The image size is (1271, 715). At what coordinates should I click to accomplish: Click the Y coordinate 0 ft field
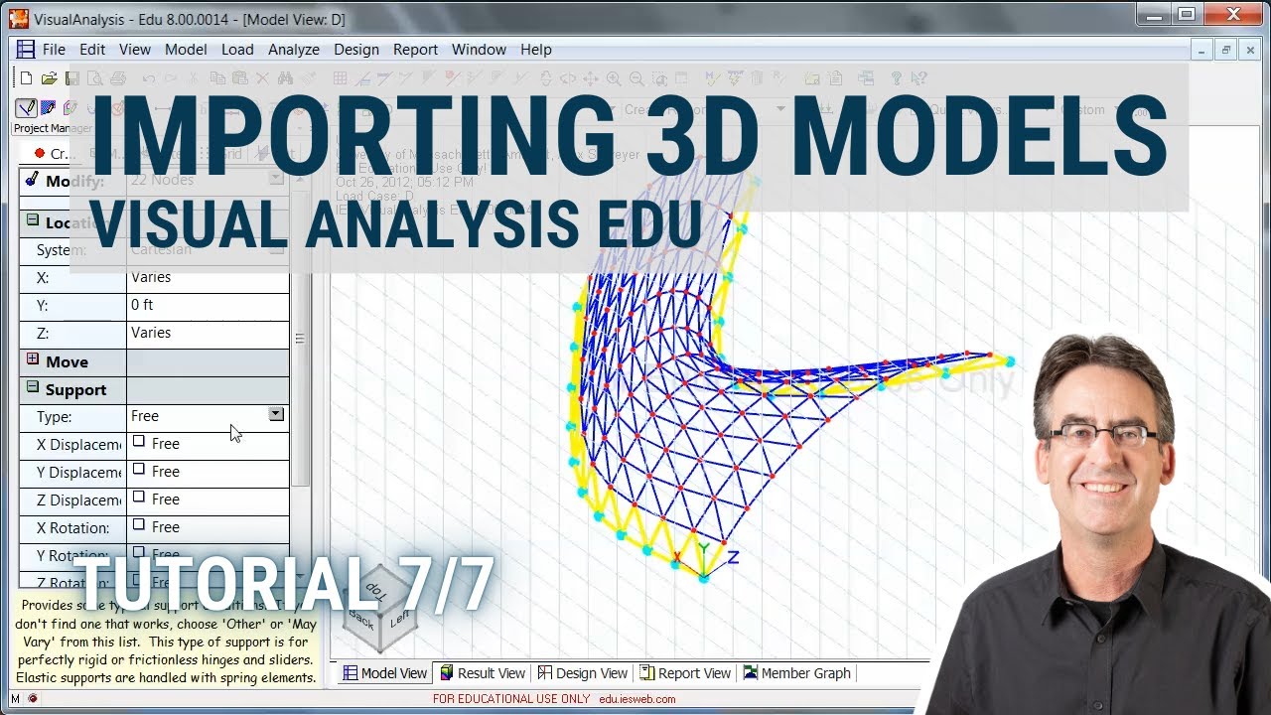click(x=208, y=306)
